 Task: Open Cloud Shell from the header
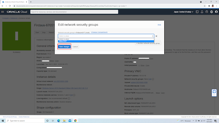click(x=197, y=12)
